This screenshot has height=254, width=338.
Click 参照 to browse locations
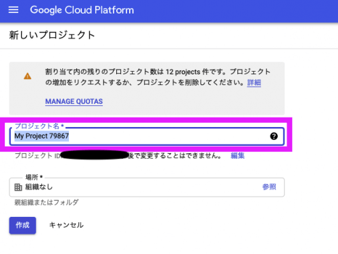(x=269, y=187)
